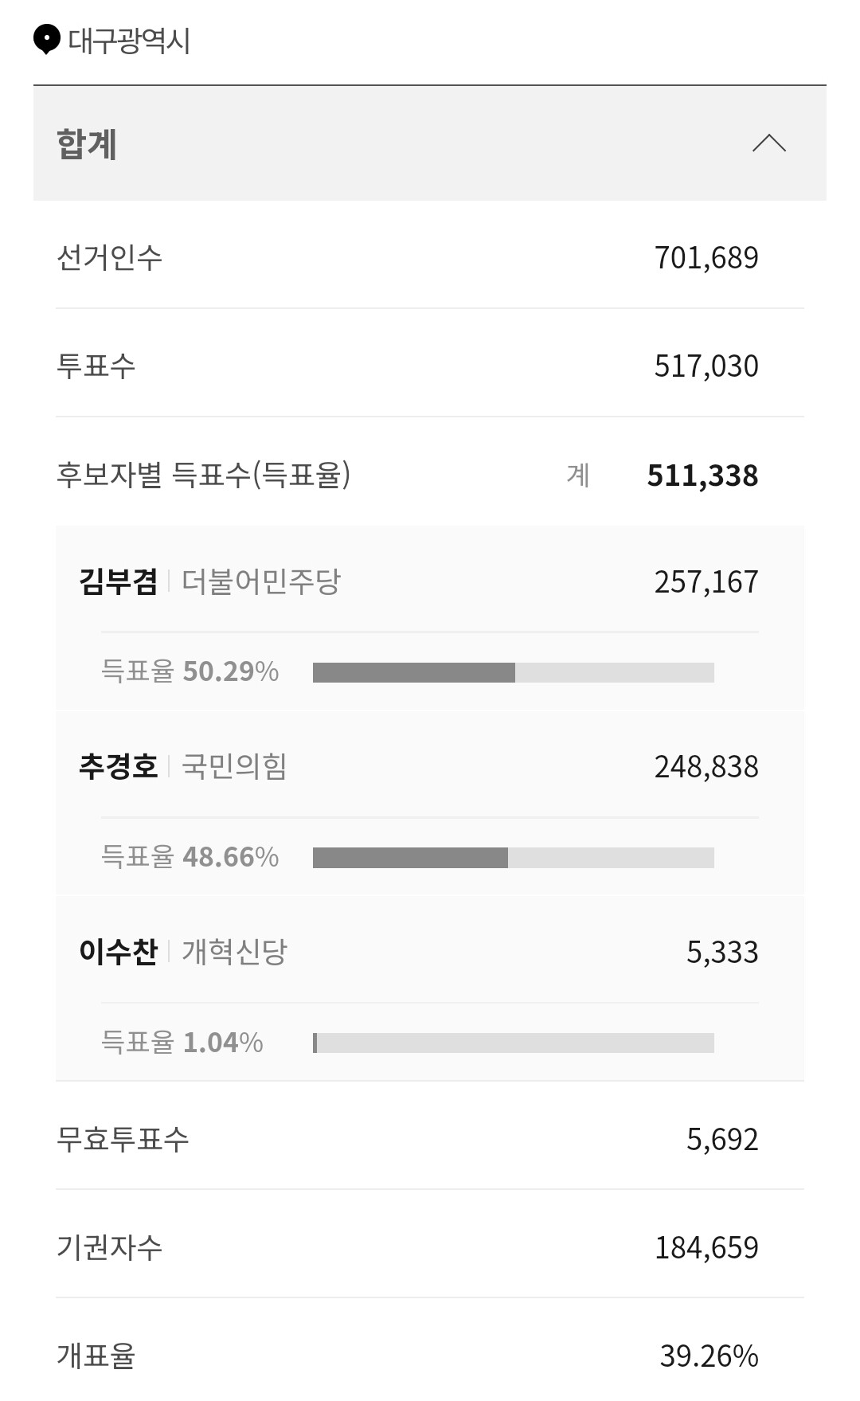Collapse the 합계 section with the chevron
The image size is (860, 1401).
[x=769, y=143]
